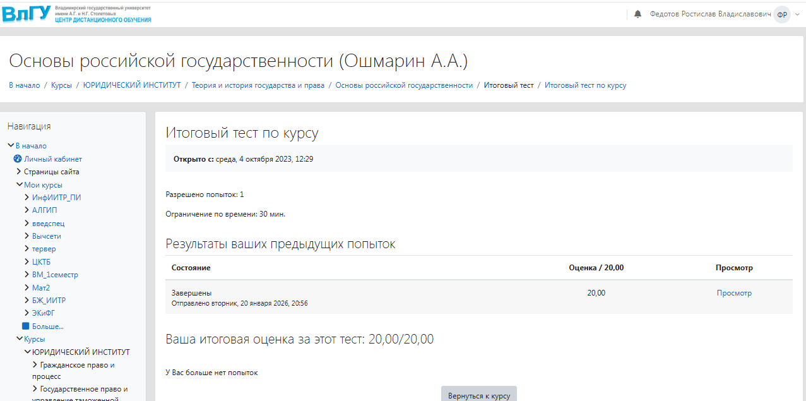This screenshot has width=806, height=401.
Task: Open user menu dropdown arrow
Action: coord(797,15)
